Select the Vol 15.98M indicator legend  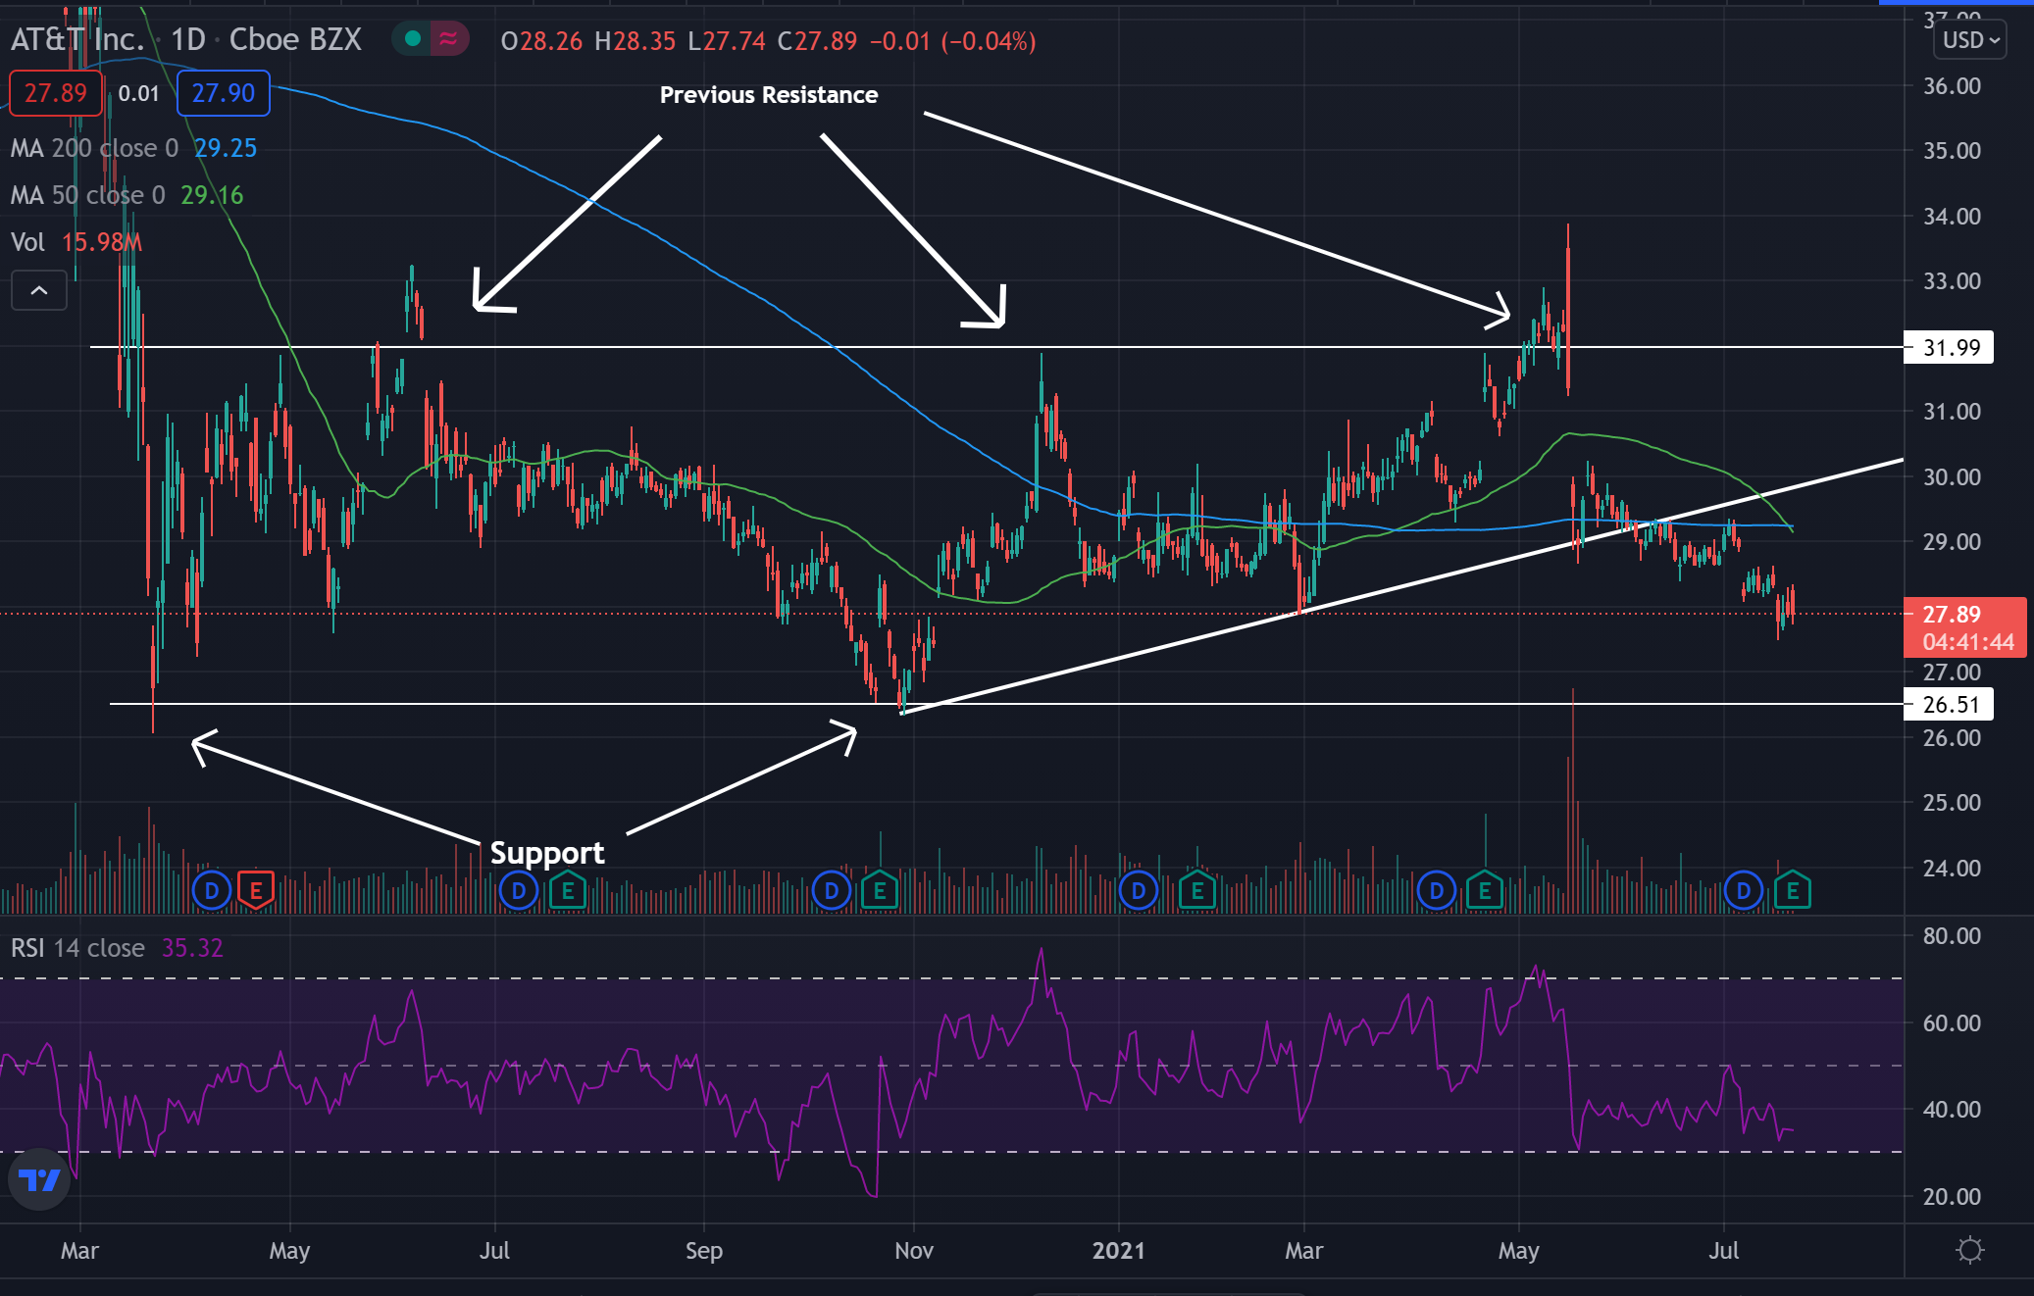click(76, 242)
